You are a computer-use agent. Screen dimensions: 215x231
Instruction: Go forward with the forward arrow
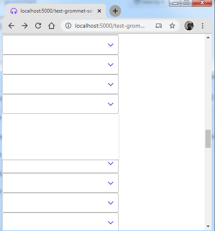point(25,26)
